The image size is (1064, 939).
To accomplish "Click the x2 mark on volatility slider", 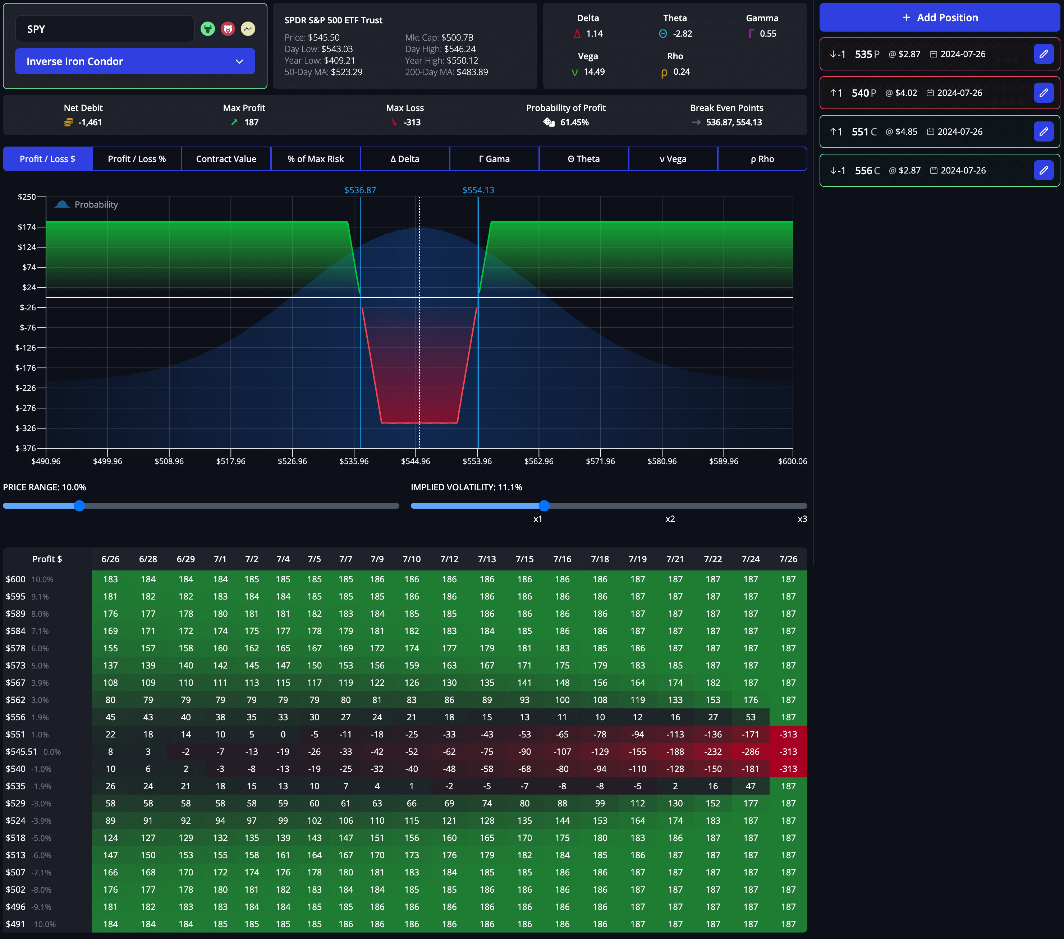I will [x=670, y=519].
